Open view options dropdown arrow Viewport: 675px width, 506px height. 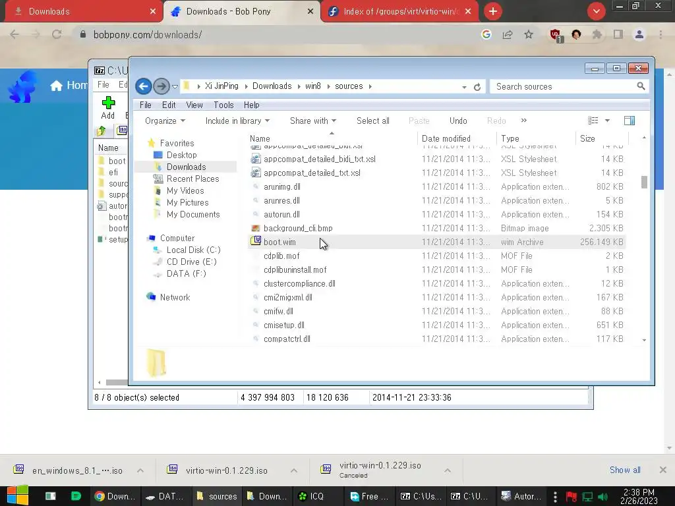(607, 121)
